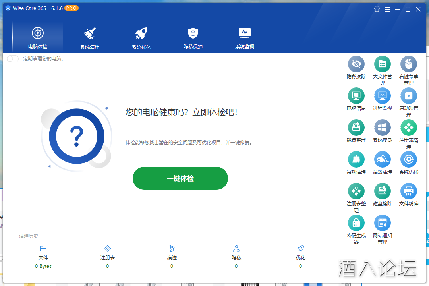
Task: Open Disk Eraser (磁盘擦除)
Action: pyautogui.click(x=382, y=191)
